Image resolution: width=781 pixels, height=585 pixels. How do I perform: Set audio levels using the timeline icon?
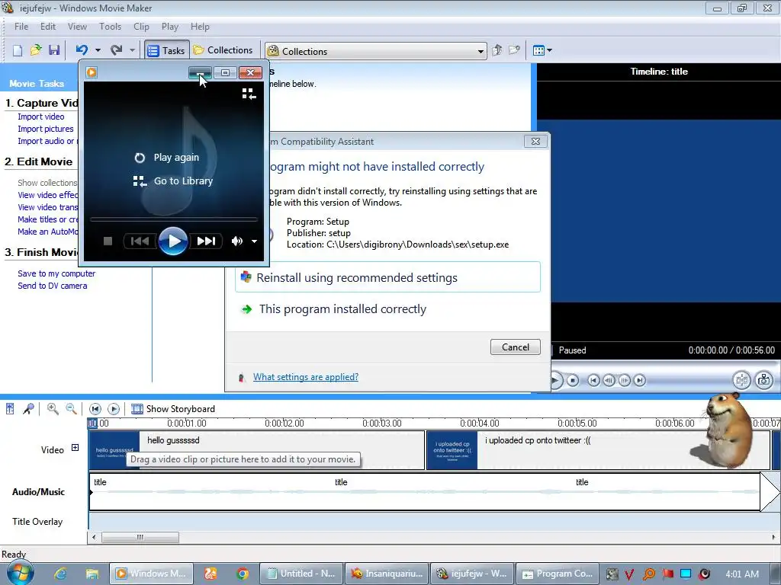click(x=10, y=409)
